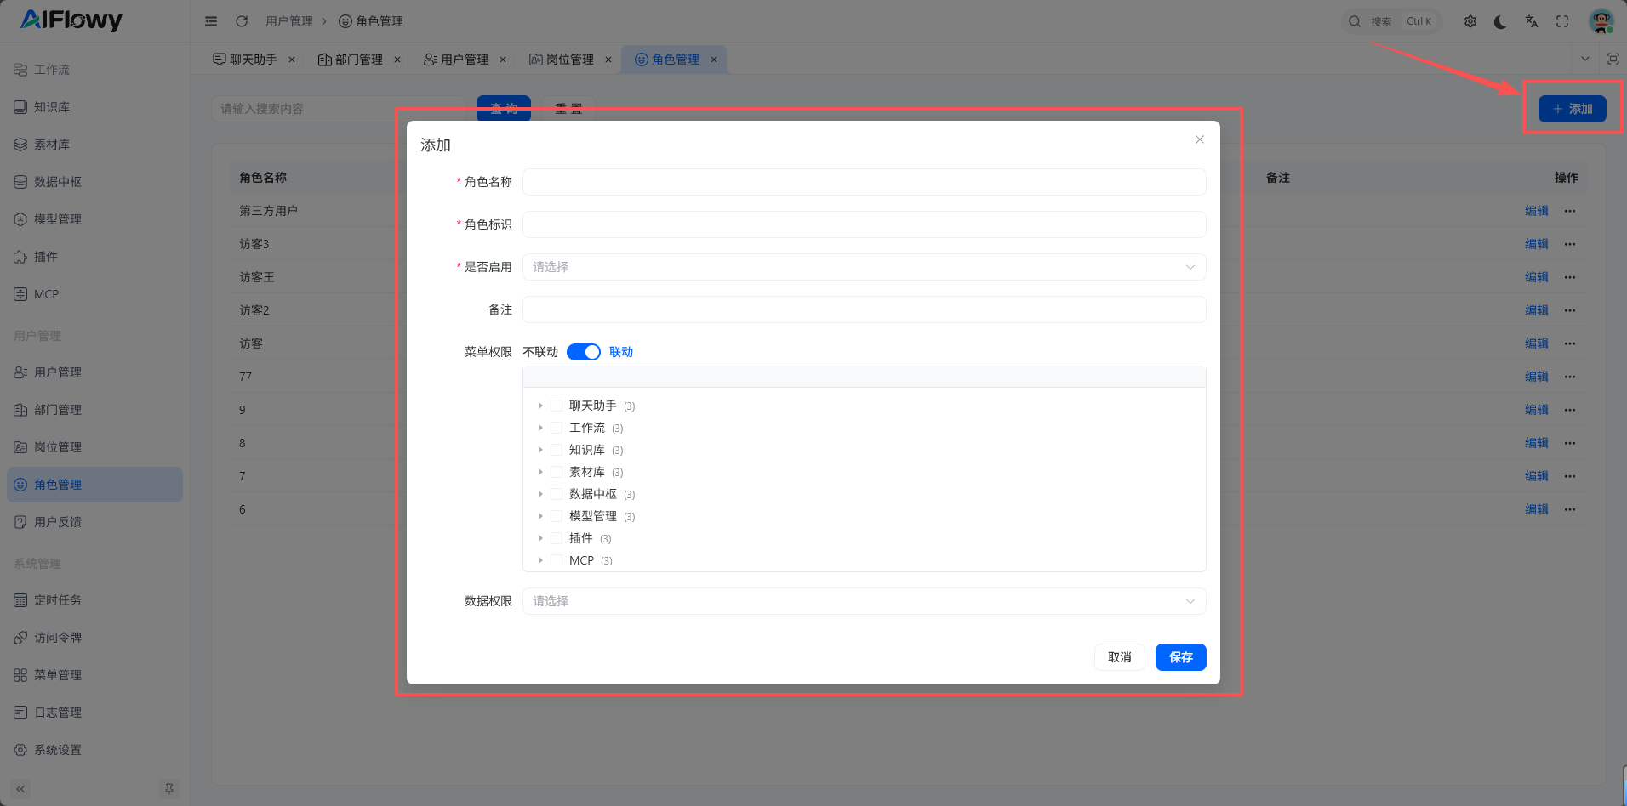Close the 添加 dialog with X icon
This screenshot has width=1627, height=806.
tap(1200, 139)
